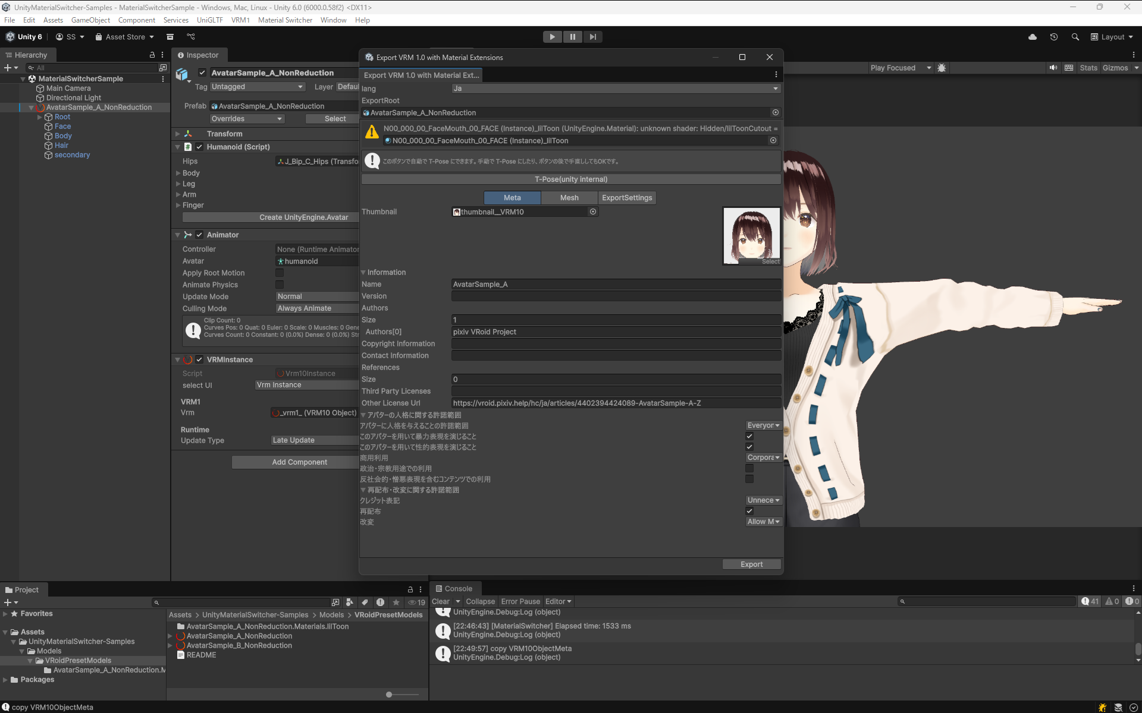
Task: Open the Material Switcher menu
Action: click(x=285, y=20)
